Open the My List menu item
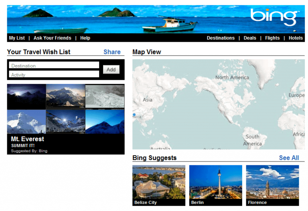This screenshot has height=211, width=308. 17,38
